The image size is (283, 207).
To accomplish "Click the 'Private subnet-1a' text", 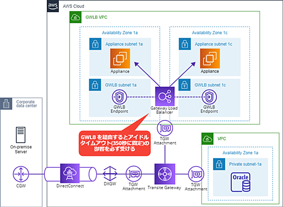I will point(245,164).
